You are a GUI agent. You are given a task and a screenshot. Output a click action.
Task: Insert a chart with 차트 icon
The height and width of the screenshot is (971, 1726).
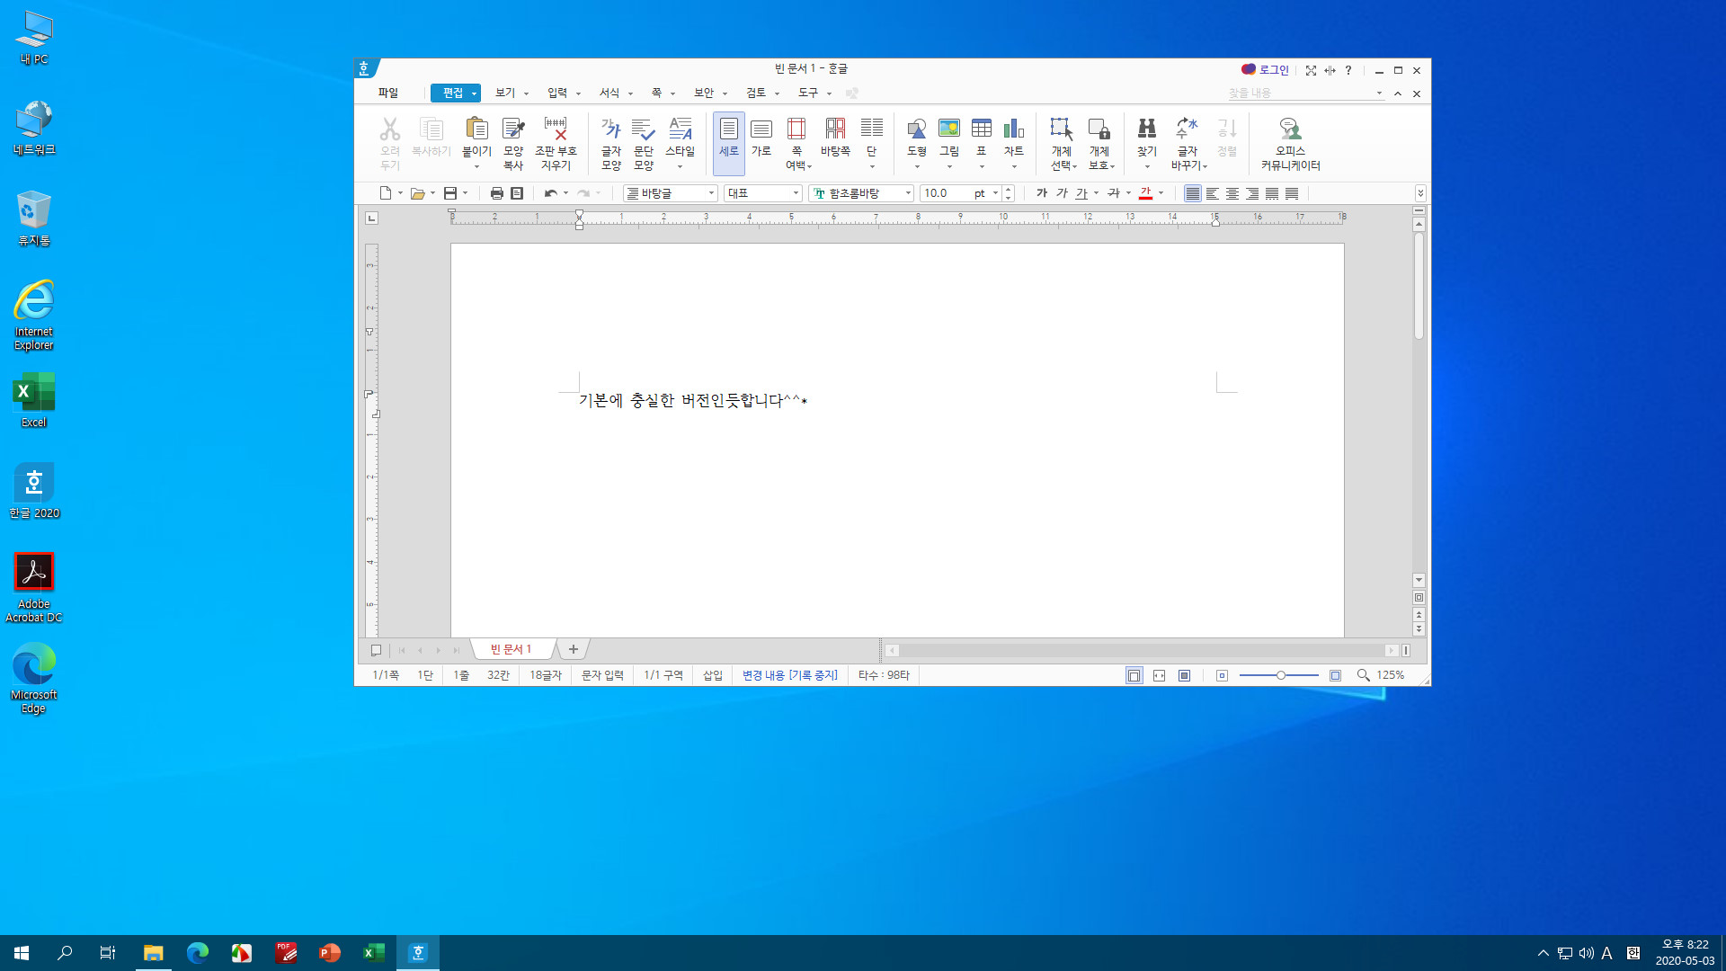coord(1014,129)
